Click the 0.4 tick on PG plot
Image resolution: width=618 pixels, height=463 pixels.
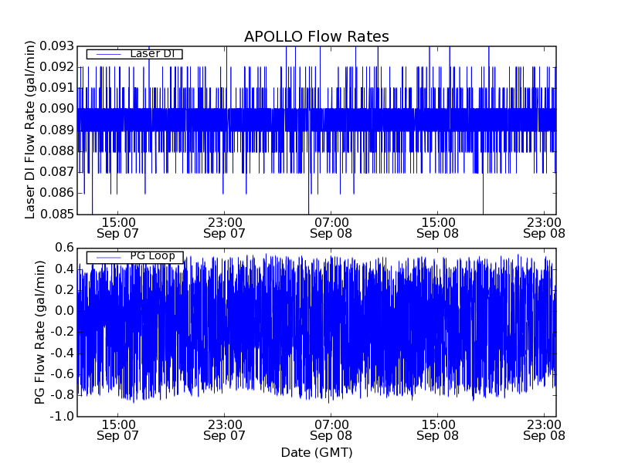tap(65, 269)
